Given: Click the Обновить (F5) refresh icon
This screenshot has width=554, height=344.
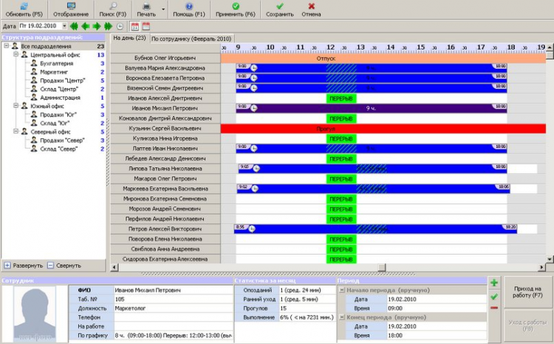Looking at the screenshot, I should click(24, 6).
